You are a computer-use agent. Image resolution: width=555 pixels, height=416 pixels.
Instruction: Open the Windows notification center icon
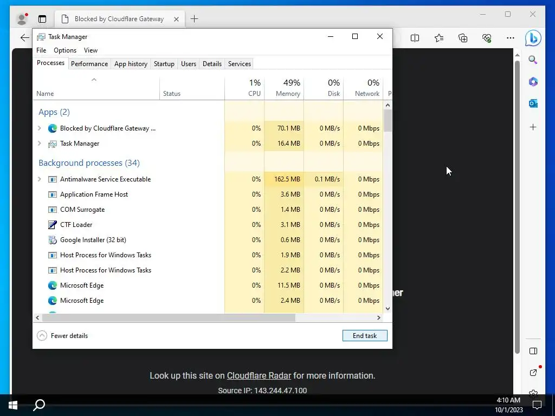pos(537,405)
